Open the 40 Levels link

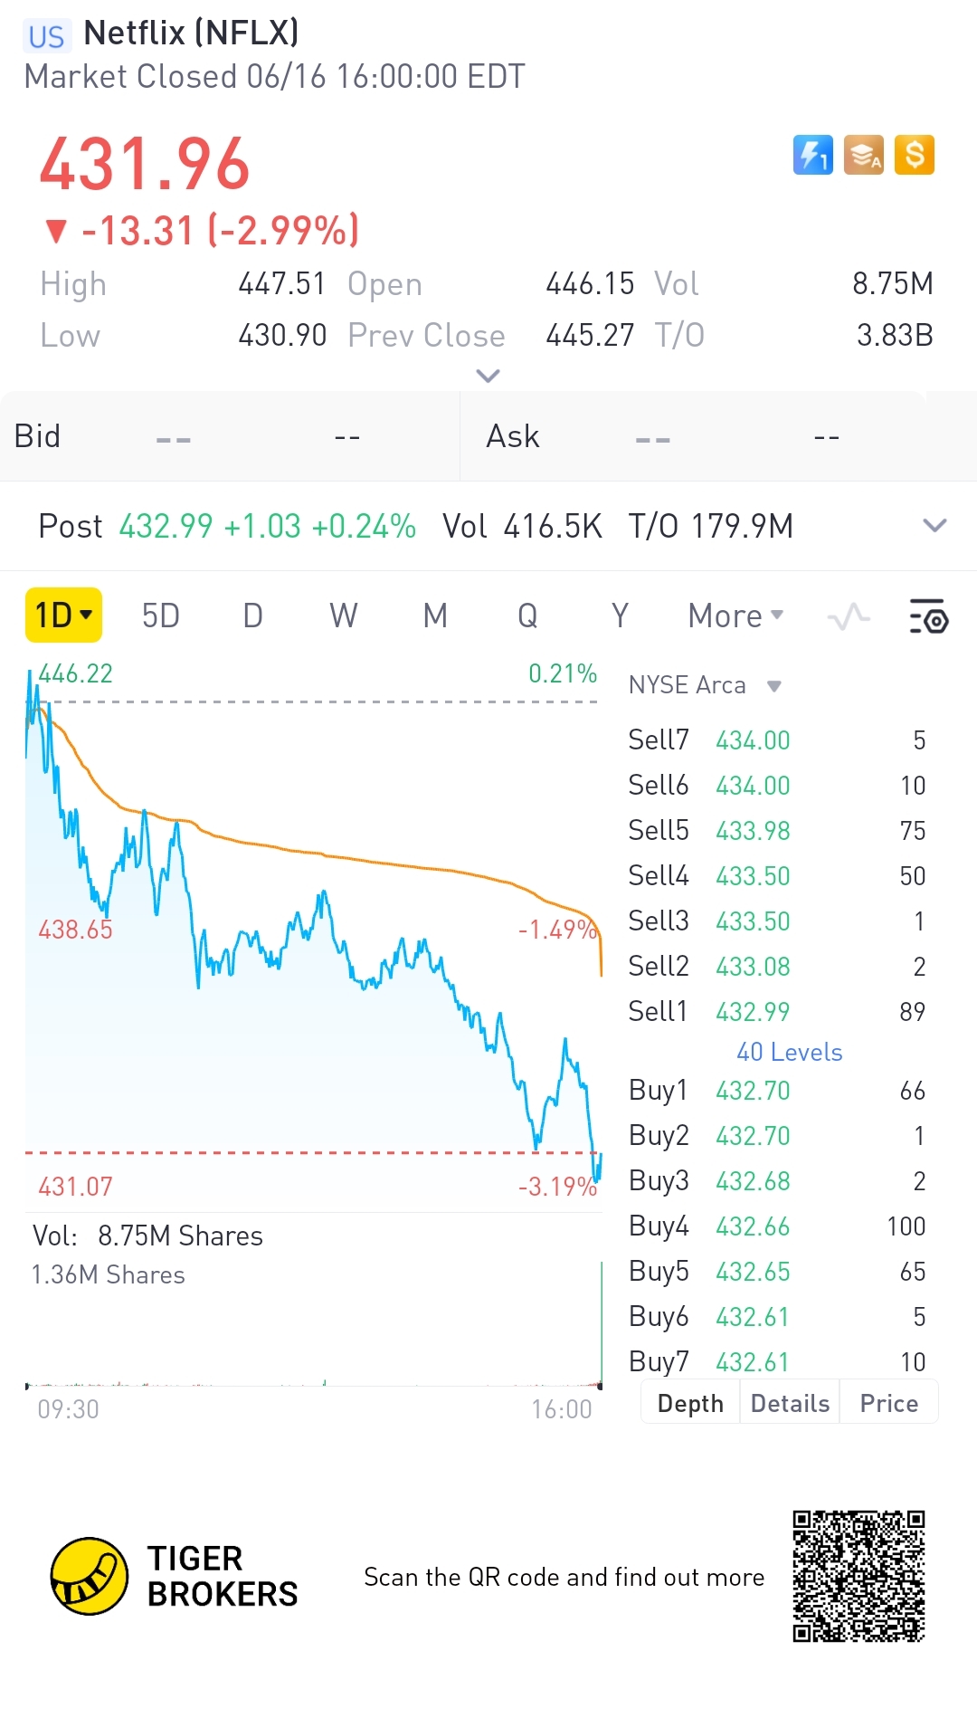pos(789,1052)
